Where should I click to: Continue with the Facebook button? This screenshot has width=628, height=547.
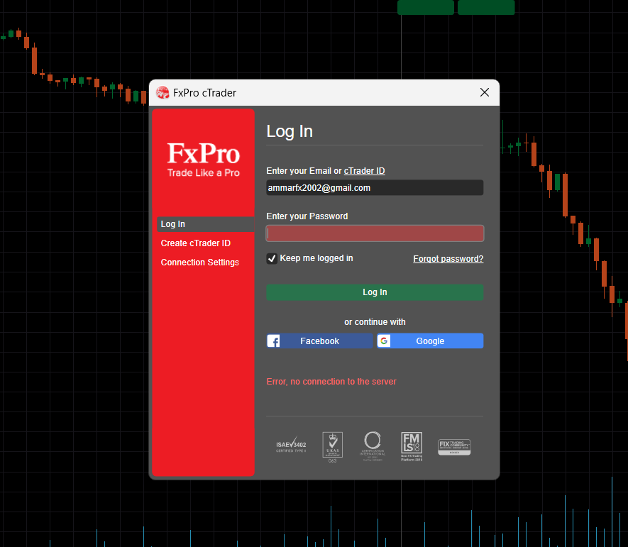[x=319, y=341]
